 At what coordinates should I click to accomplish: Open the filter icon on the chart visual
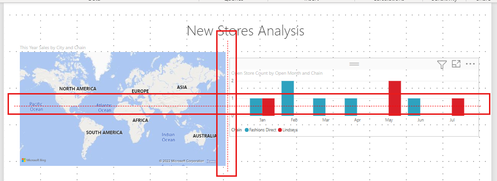click(442, 64)
